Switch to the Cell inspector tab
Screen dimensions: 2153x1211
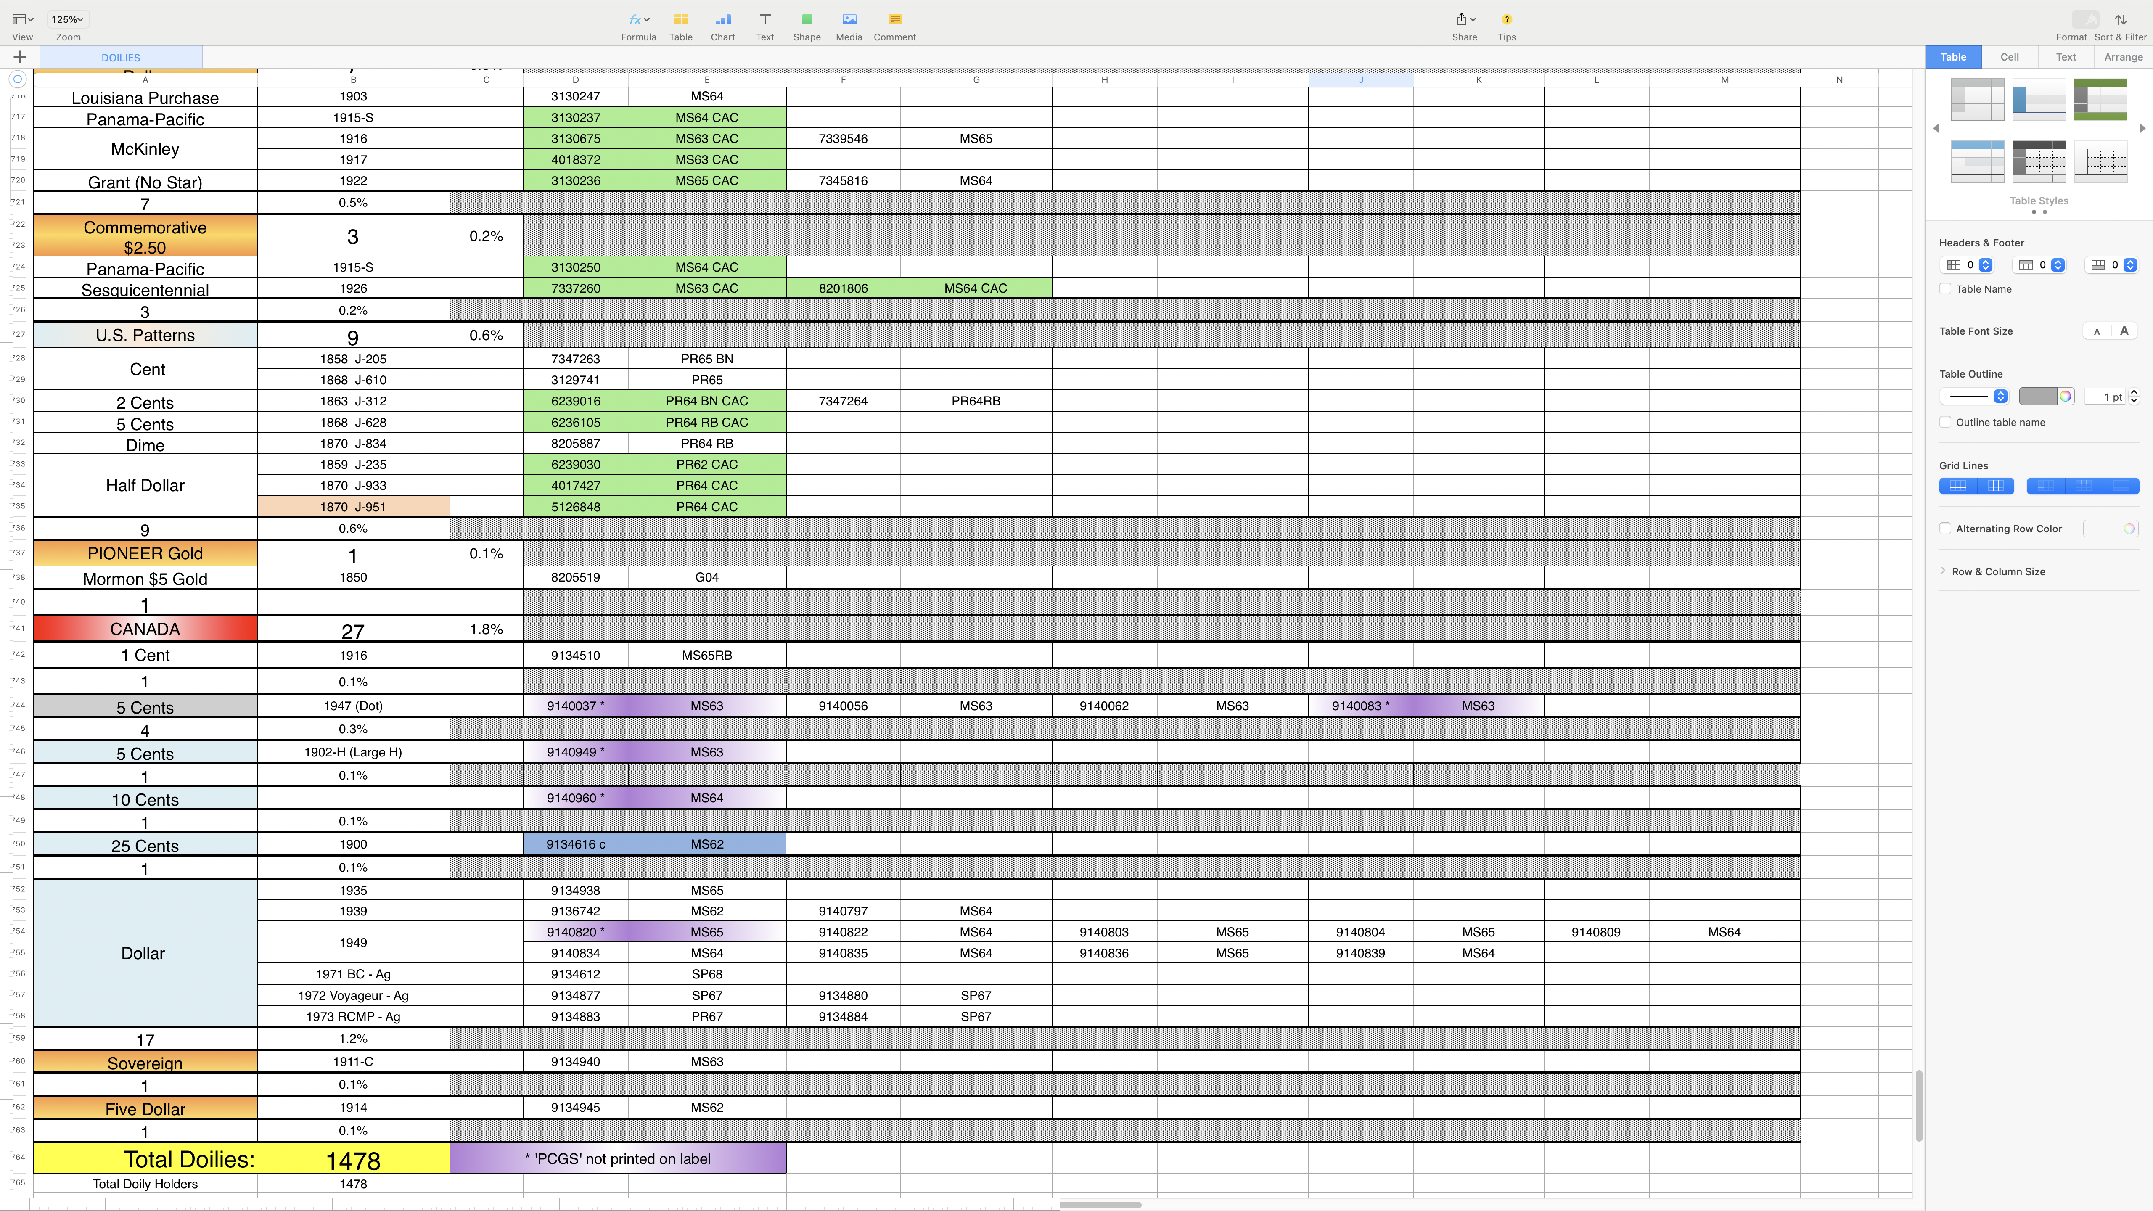click(x=2009, y=57)
